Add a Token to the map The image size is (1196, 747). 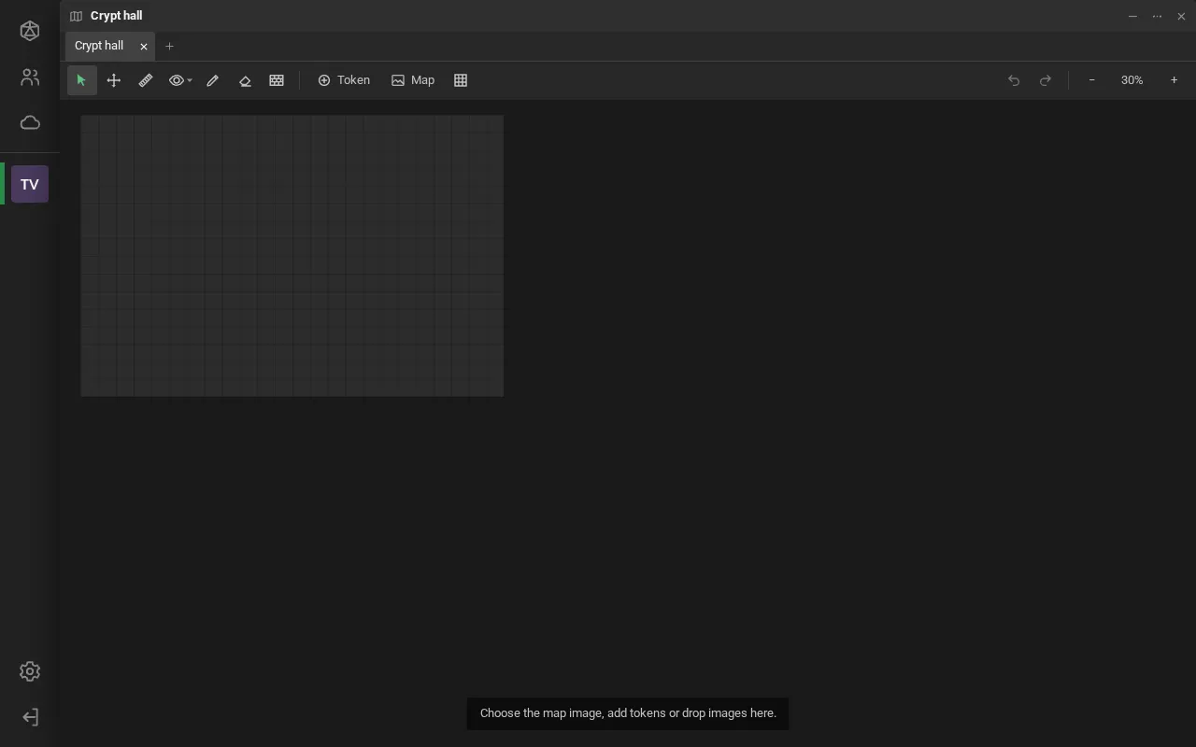click(x=344, y=80)
